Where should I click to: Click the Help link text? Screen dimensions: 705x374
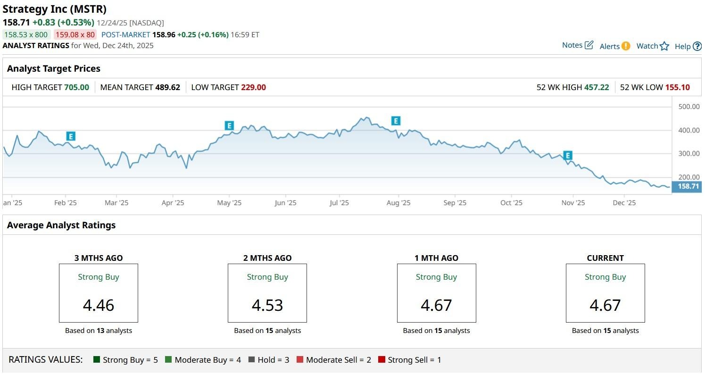click(x=682, y=46)
